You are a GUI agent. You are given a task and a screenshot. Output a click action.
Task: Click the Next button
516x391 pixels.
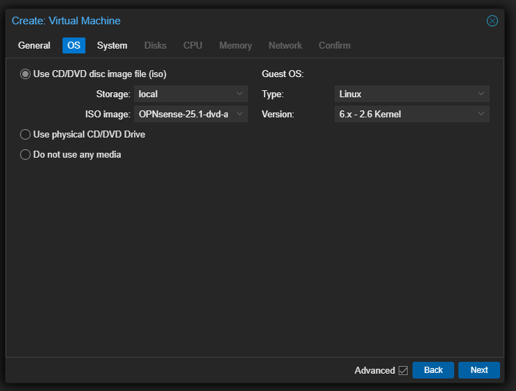pos(478,370)
